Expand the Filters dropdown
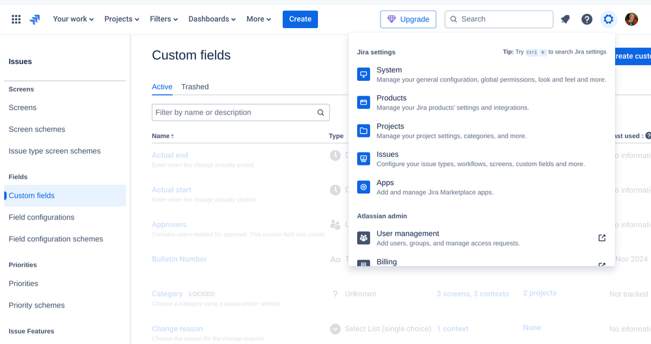651x344 pixels. [164, 19]
